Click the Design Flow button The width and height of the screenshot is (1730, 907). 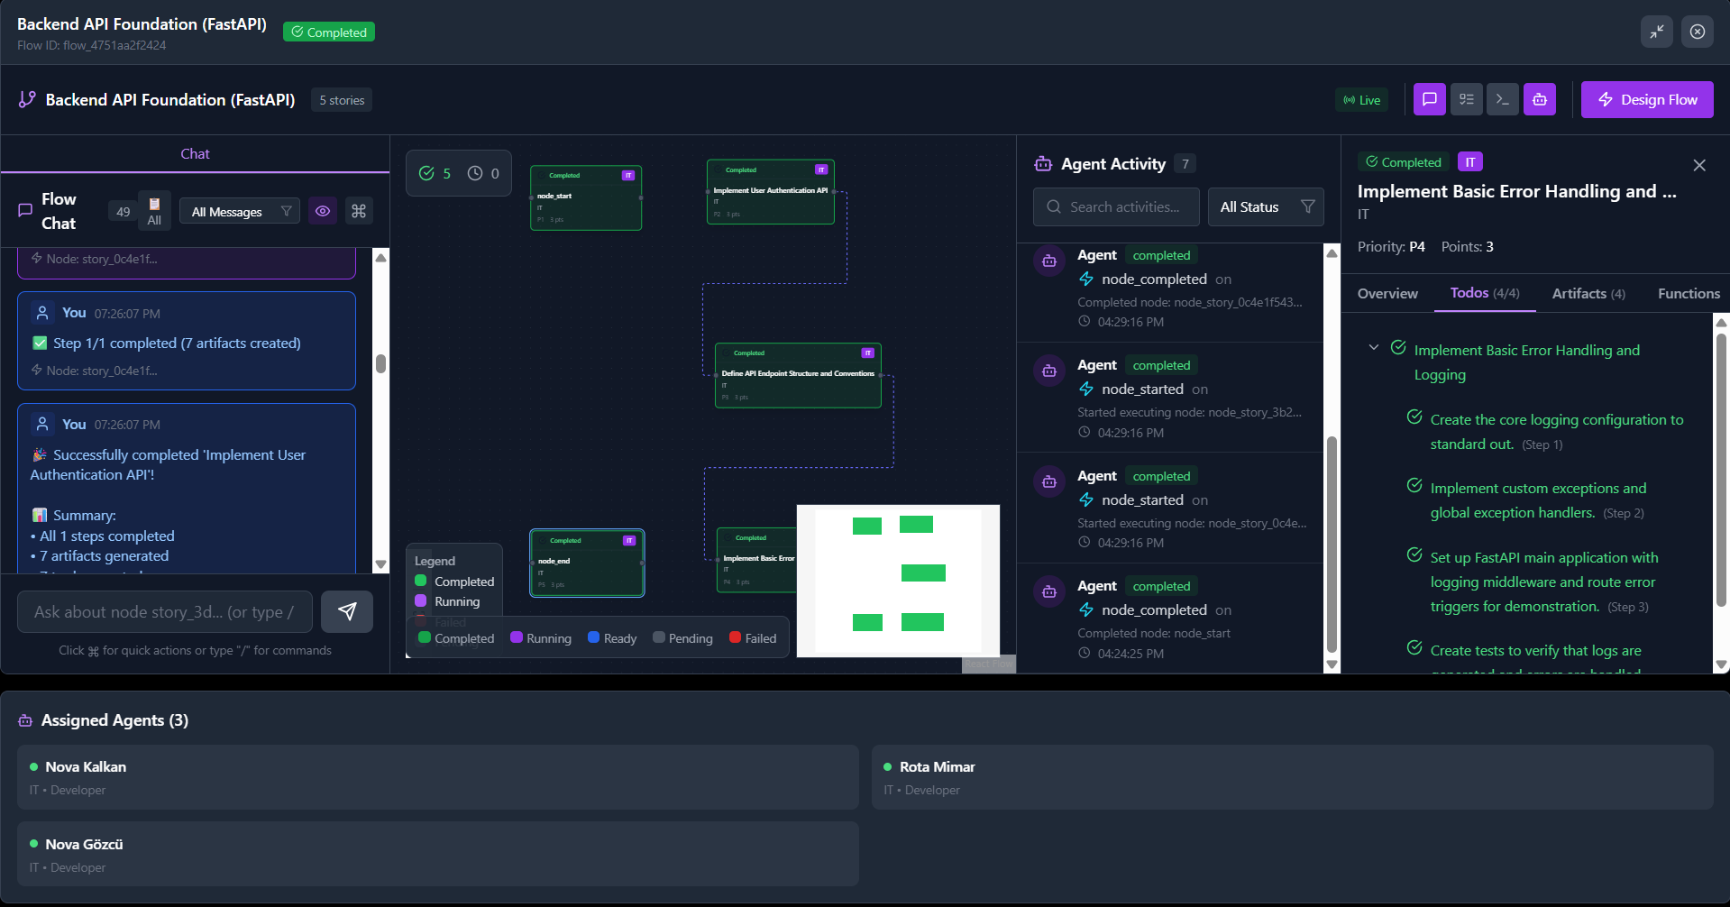[x=1647, y=99]
